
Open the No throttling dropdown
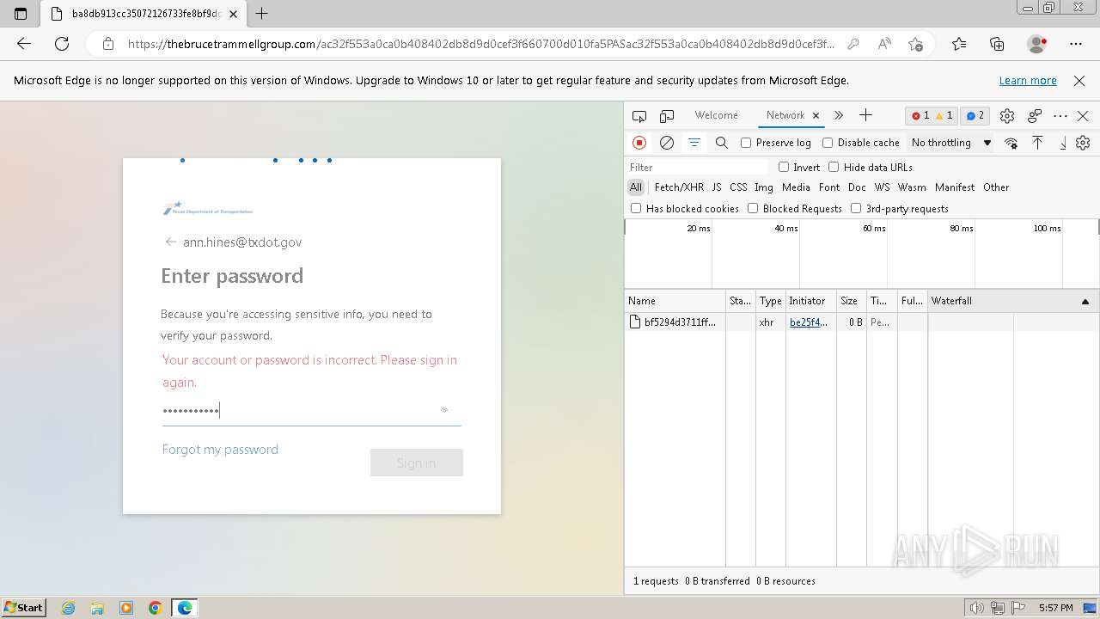click(x=951, y=143)
